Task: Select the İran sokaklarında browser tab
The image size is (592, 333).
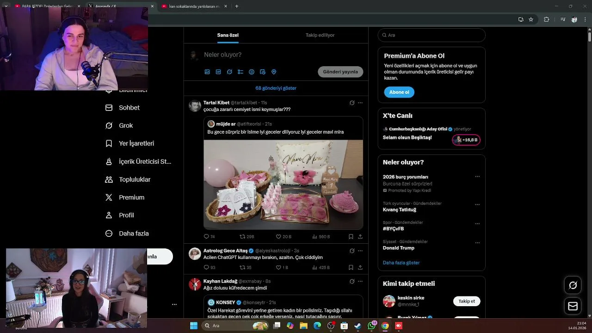Action: pos(194,6)
